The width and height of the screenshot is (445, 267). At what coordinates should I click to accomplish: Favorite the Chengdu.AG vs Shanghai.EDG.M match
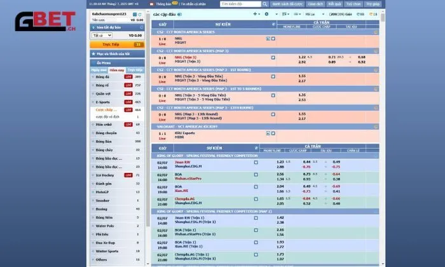point(256,199)
